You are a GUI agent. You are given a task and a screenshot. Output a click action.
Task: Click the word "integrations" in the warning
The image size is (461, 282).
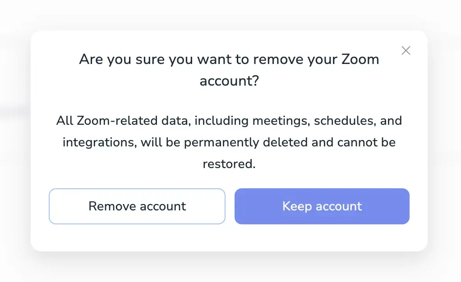coord(99,142)
